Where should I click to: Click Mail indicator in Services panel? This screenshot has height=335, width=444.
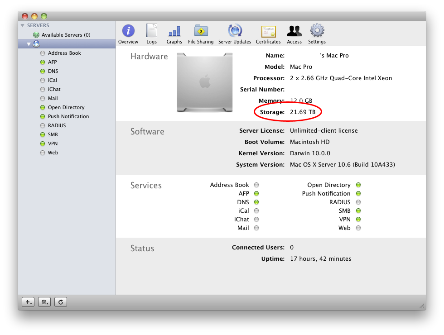point(256,228)
